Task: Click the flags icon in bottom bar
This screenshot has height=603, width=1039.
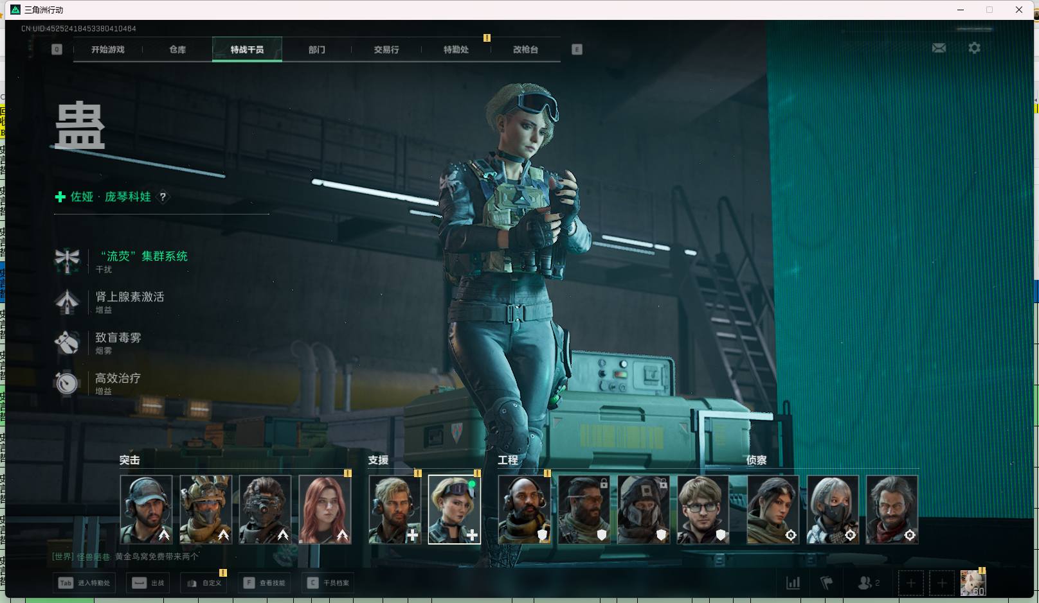Action: 827,582
